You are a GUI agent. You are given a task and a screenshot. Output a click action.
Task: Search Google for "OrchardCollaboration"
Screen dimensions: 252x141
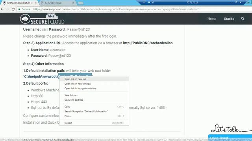[94, 111]
